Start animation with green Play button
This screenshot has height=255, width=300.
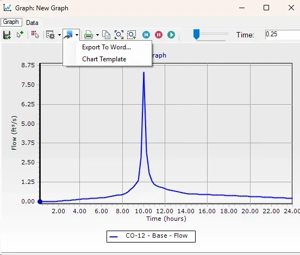pyautogui.click(x=171, y=35)
